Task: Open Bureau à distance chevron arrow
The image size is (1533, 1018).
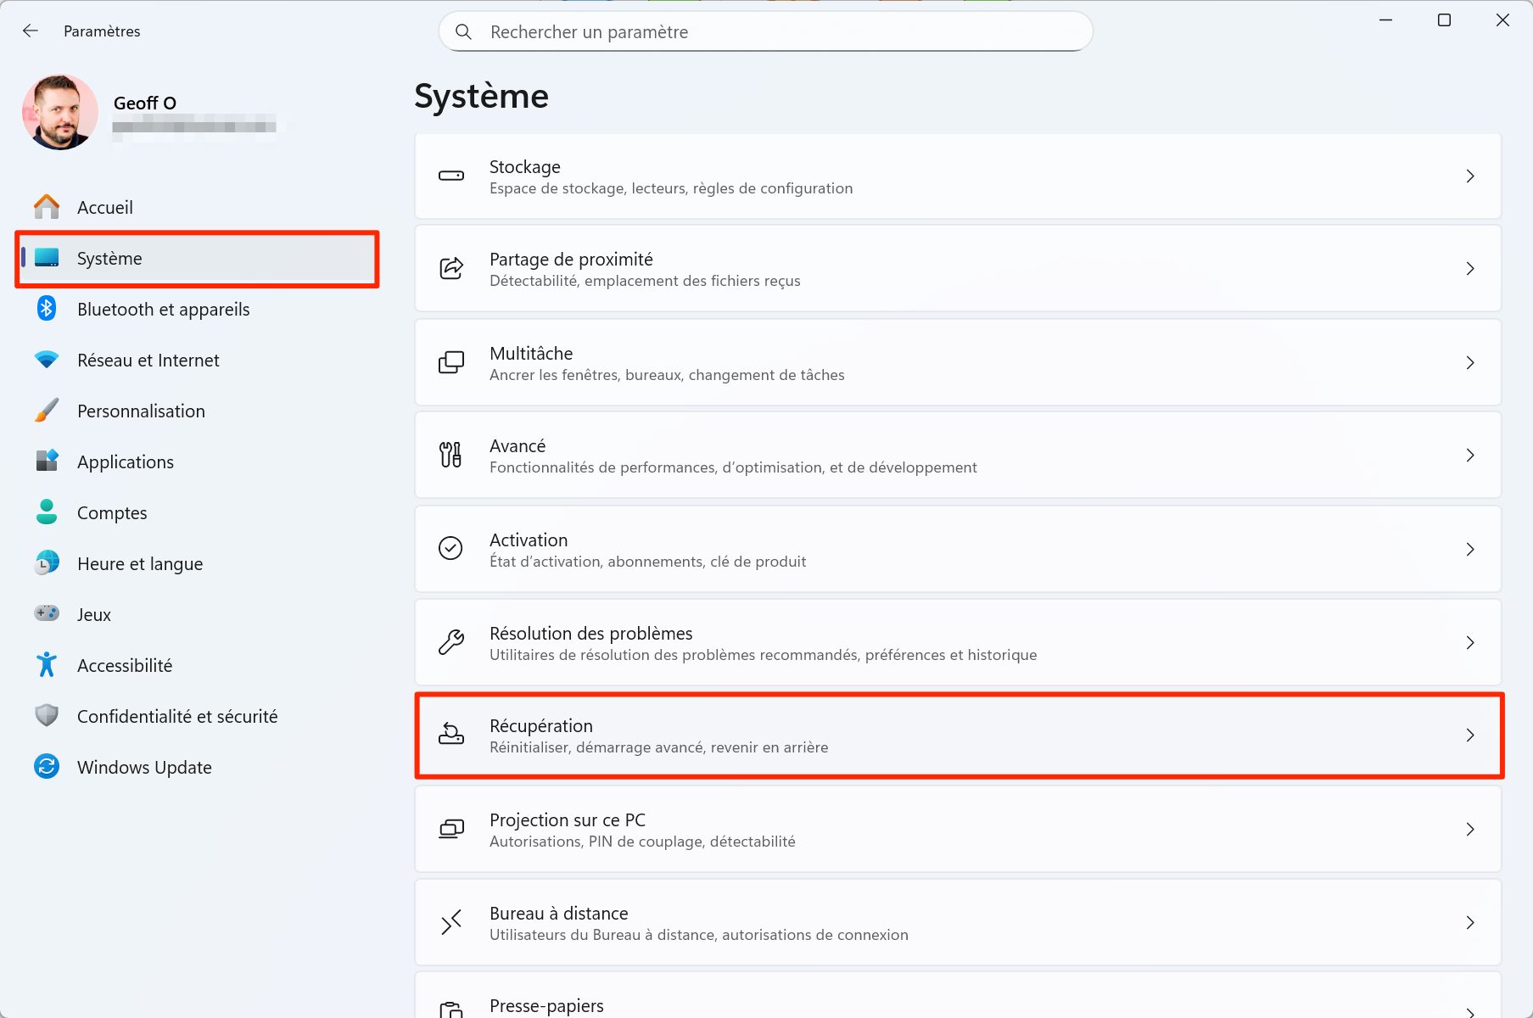Action: coord(1469,922)
